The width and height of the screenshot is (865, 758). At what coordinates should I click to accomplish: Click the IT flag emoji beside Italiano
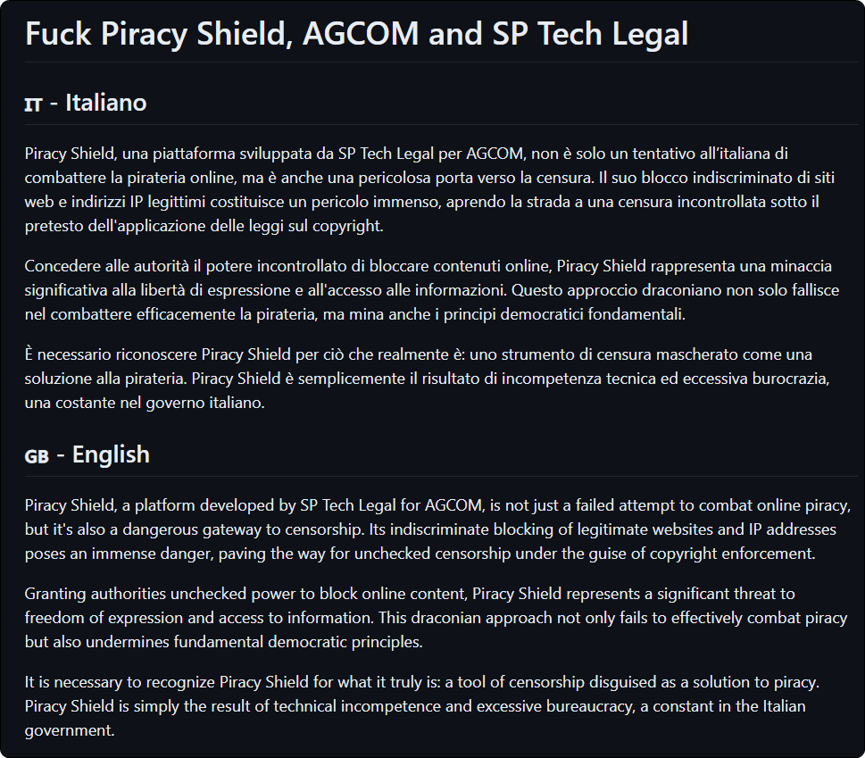pyautogui.click(x=33, y=104)
